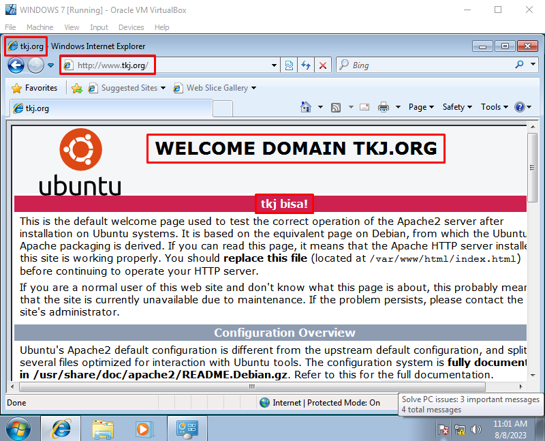This screenshot has height=441, width=545.
Task: Open VirtualBox Help menu
Action: (x=162, y=27)
